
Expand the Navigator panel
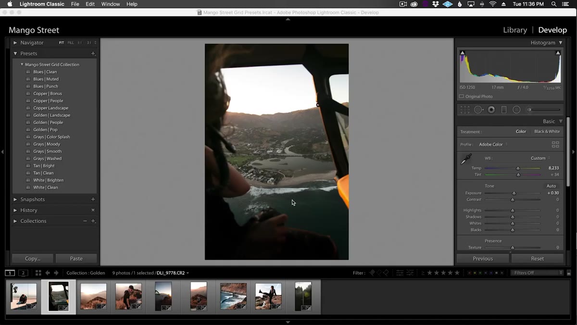15,43
